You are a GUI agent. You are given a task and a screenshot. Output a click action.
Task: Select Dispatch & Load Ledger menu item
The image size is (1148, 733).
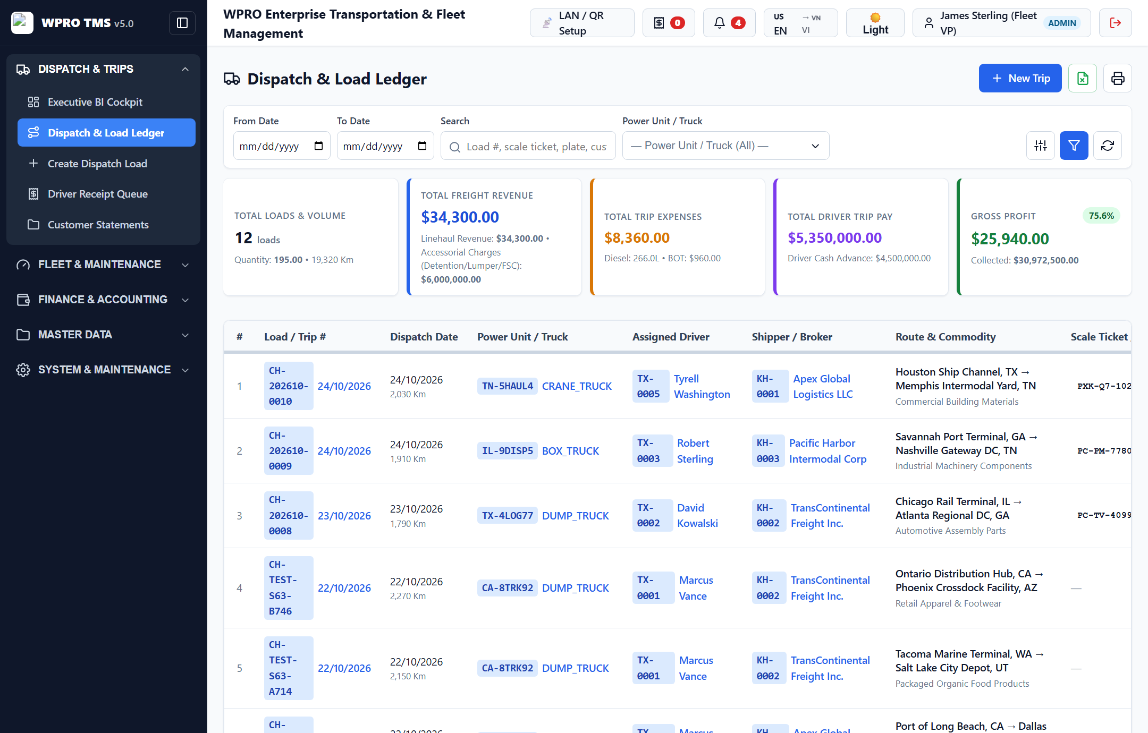(x=106, y=133)
